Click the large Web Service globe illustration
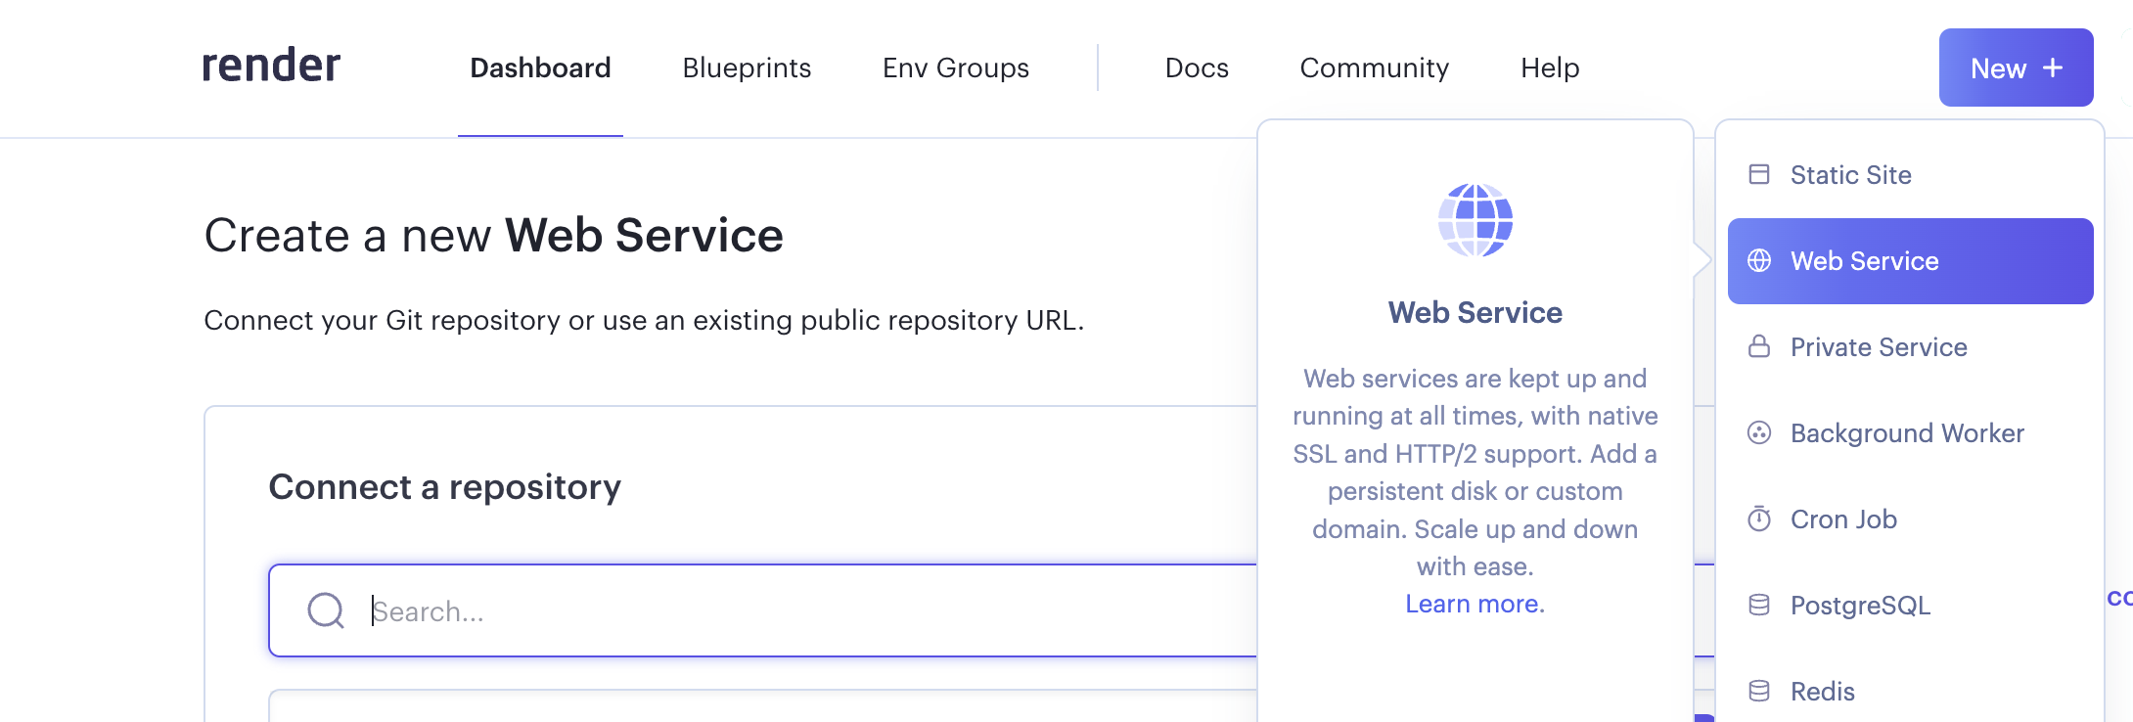 point(1475,220)
